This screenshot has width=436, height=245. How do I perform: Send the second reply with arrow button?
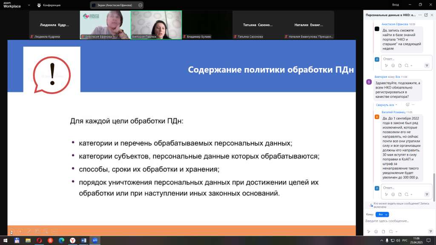tap(427, 194)
